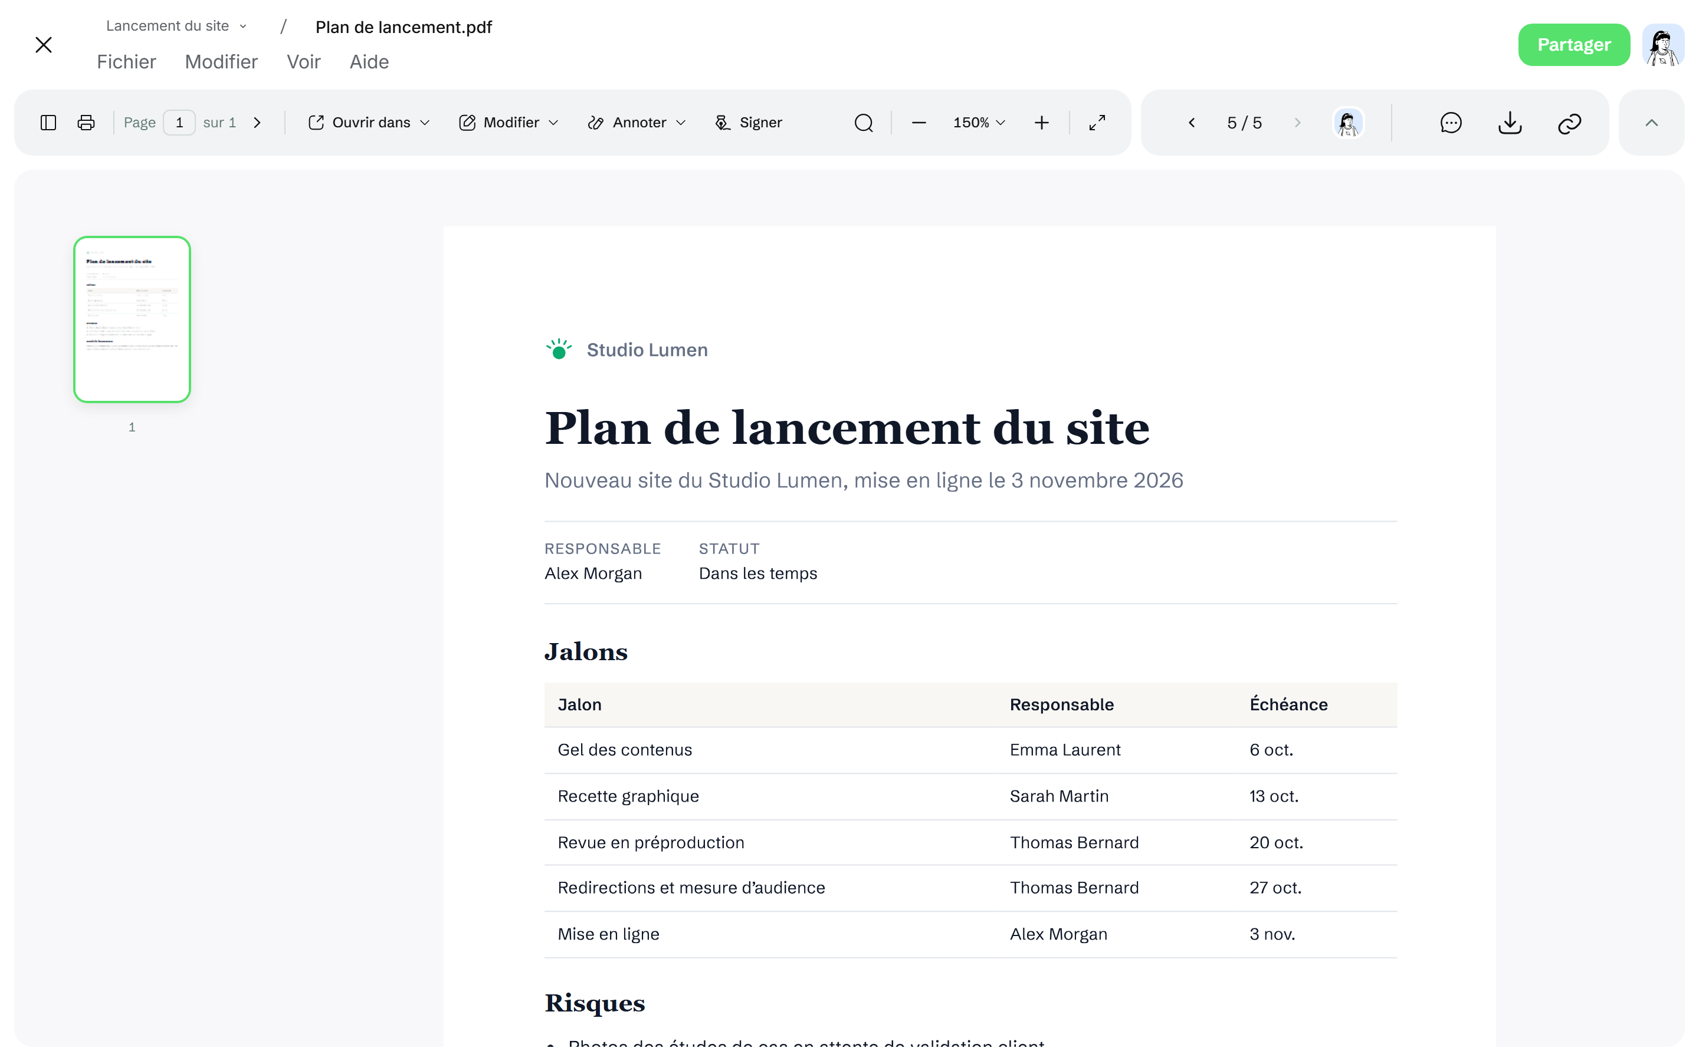Click the 'Gel des contenus' table cell
1699x1061 pixels.
624,749
